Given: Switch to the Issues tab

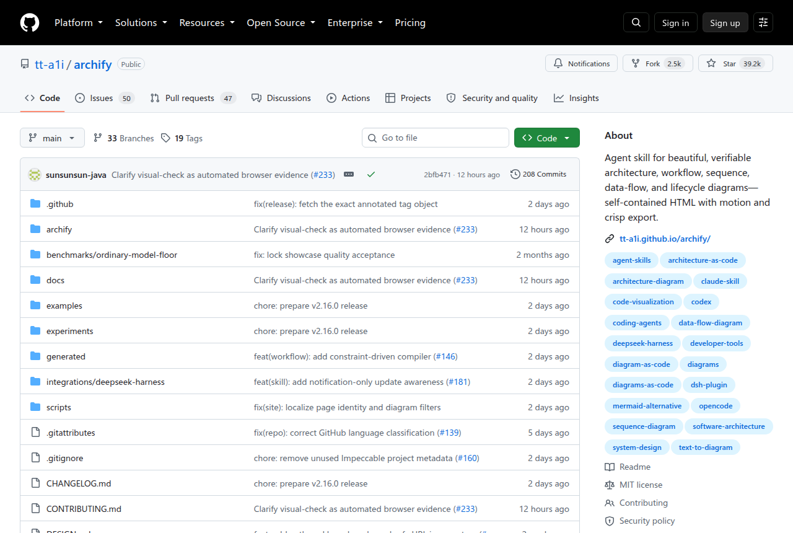Looking at the screenshot, I should [105, 98].
